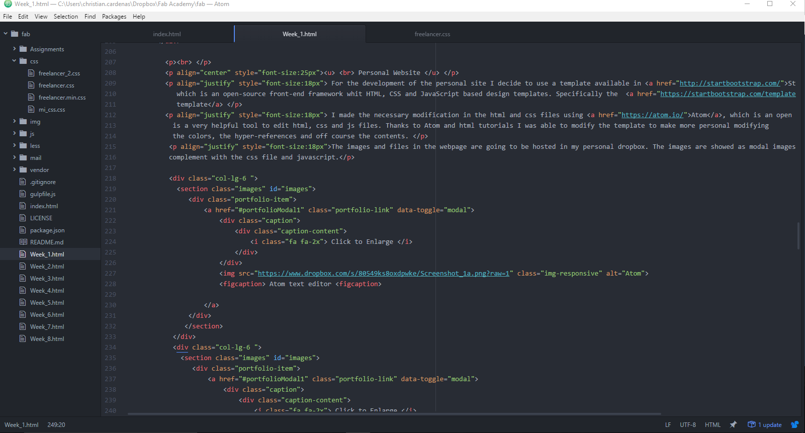Viewport: 805px width, 433px height.
Task: Click the freelancer.min.css file icon
Action: pos(31,98)
